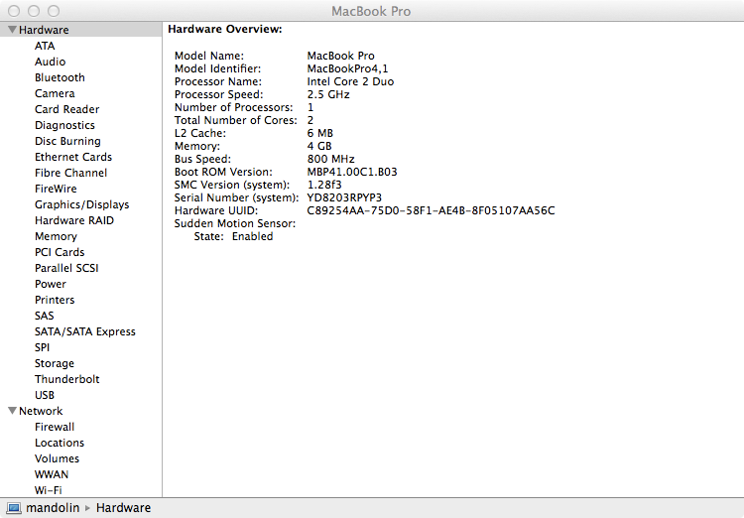Image resolution: width=744 pixels, height=518 pixels.
Task: Click SMC version value 1.28f3
Action: coord(324,185)
